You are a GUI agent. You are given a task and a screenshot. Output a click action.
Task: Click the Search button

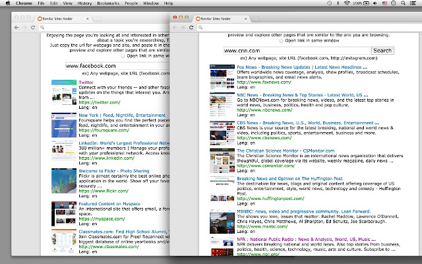coord(382,51)
